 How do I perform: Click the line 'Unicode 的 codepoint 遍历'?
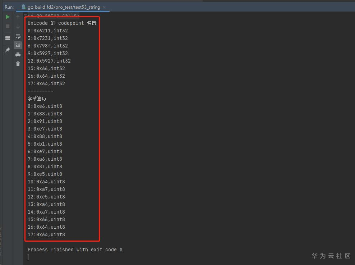tap(62, 23)
